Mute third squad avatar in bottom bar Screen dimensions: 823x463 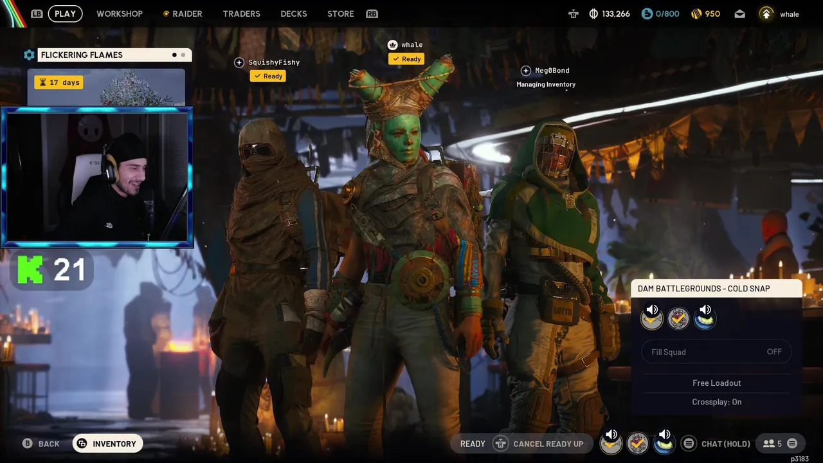[x=664, y=442]
